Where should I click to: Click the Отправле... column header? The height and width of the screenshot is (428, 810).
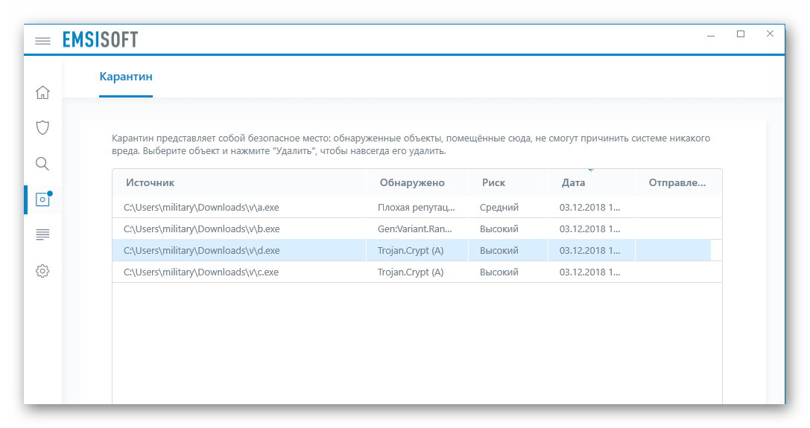coord(678,183)
